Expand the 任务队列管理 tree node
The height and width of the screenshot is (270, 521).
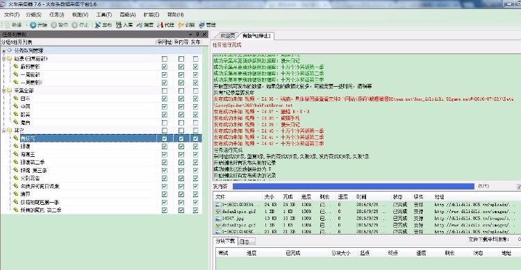3,51
